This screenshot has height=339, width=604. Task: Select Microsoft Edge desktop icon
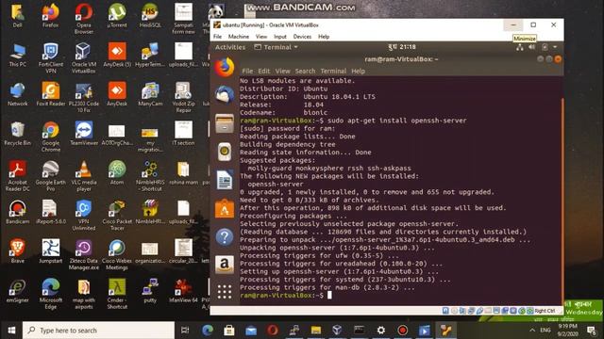click(x=50, y=294)
